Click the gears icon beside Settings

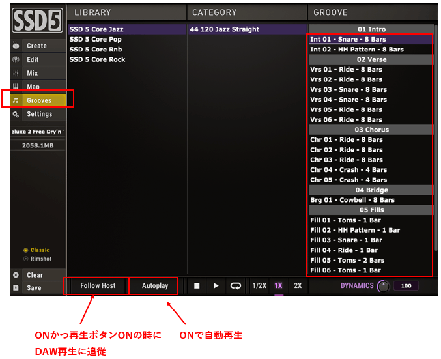click(16, 114)
